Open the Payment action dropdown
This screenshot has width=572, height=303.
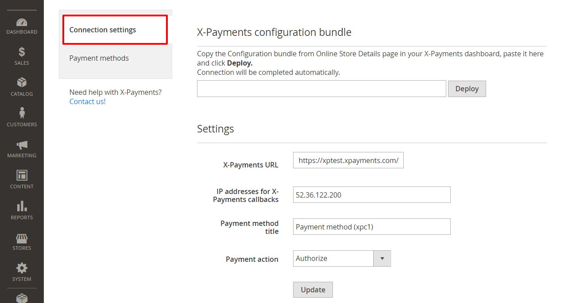coord(342,258)
